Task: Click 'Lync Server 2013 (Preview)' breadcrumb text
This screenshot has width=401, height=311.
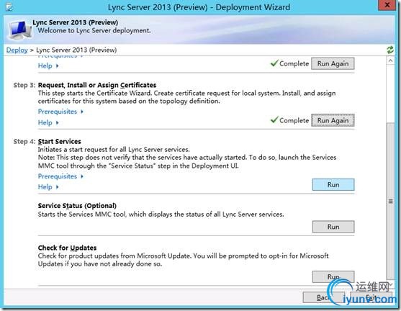Action: tap(76, 50)
